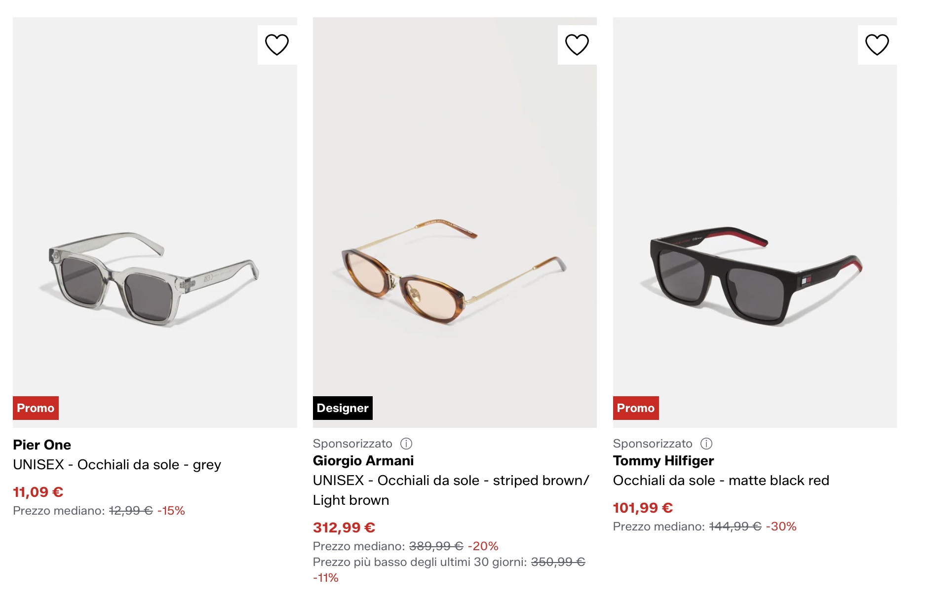931x601 pixels.
Task: Add Giorgio Armani sunglasses to wishlist
Action: [577, 45]
